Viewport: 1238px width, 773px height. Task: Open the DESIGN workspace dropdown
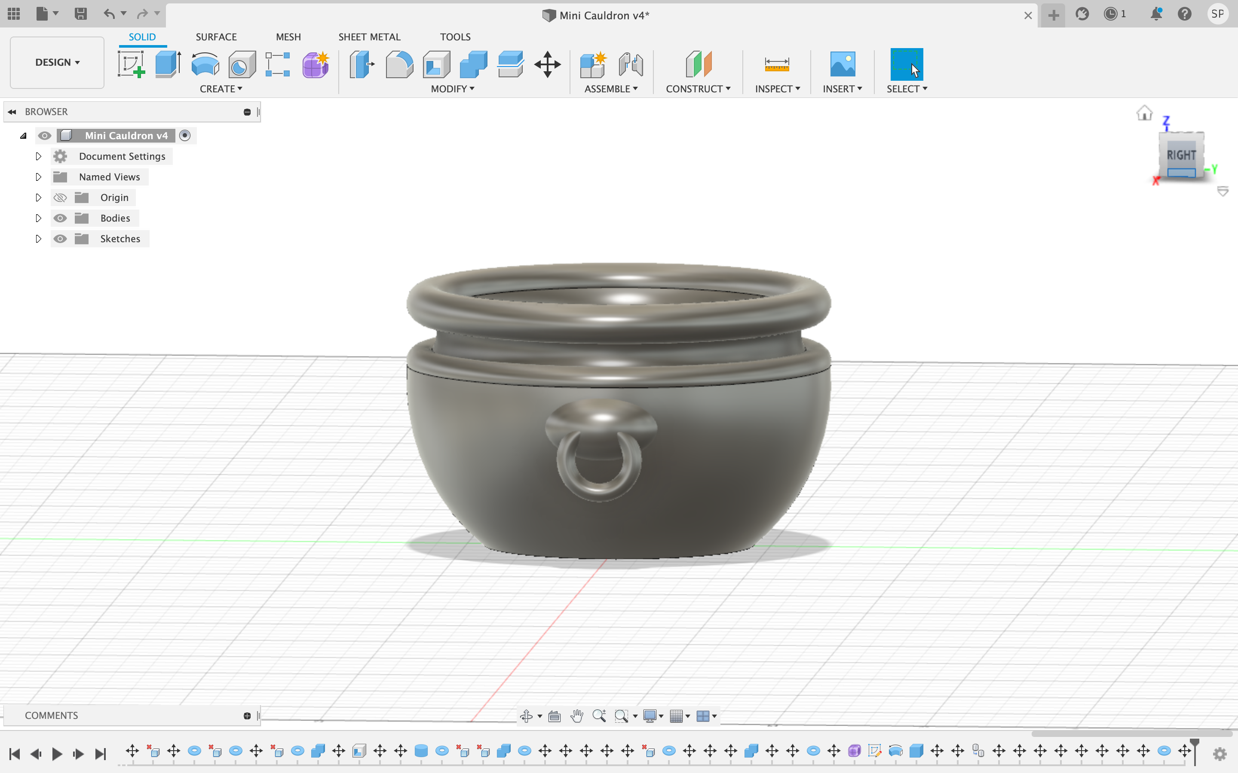tap(57, 62)
